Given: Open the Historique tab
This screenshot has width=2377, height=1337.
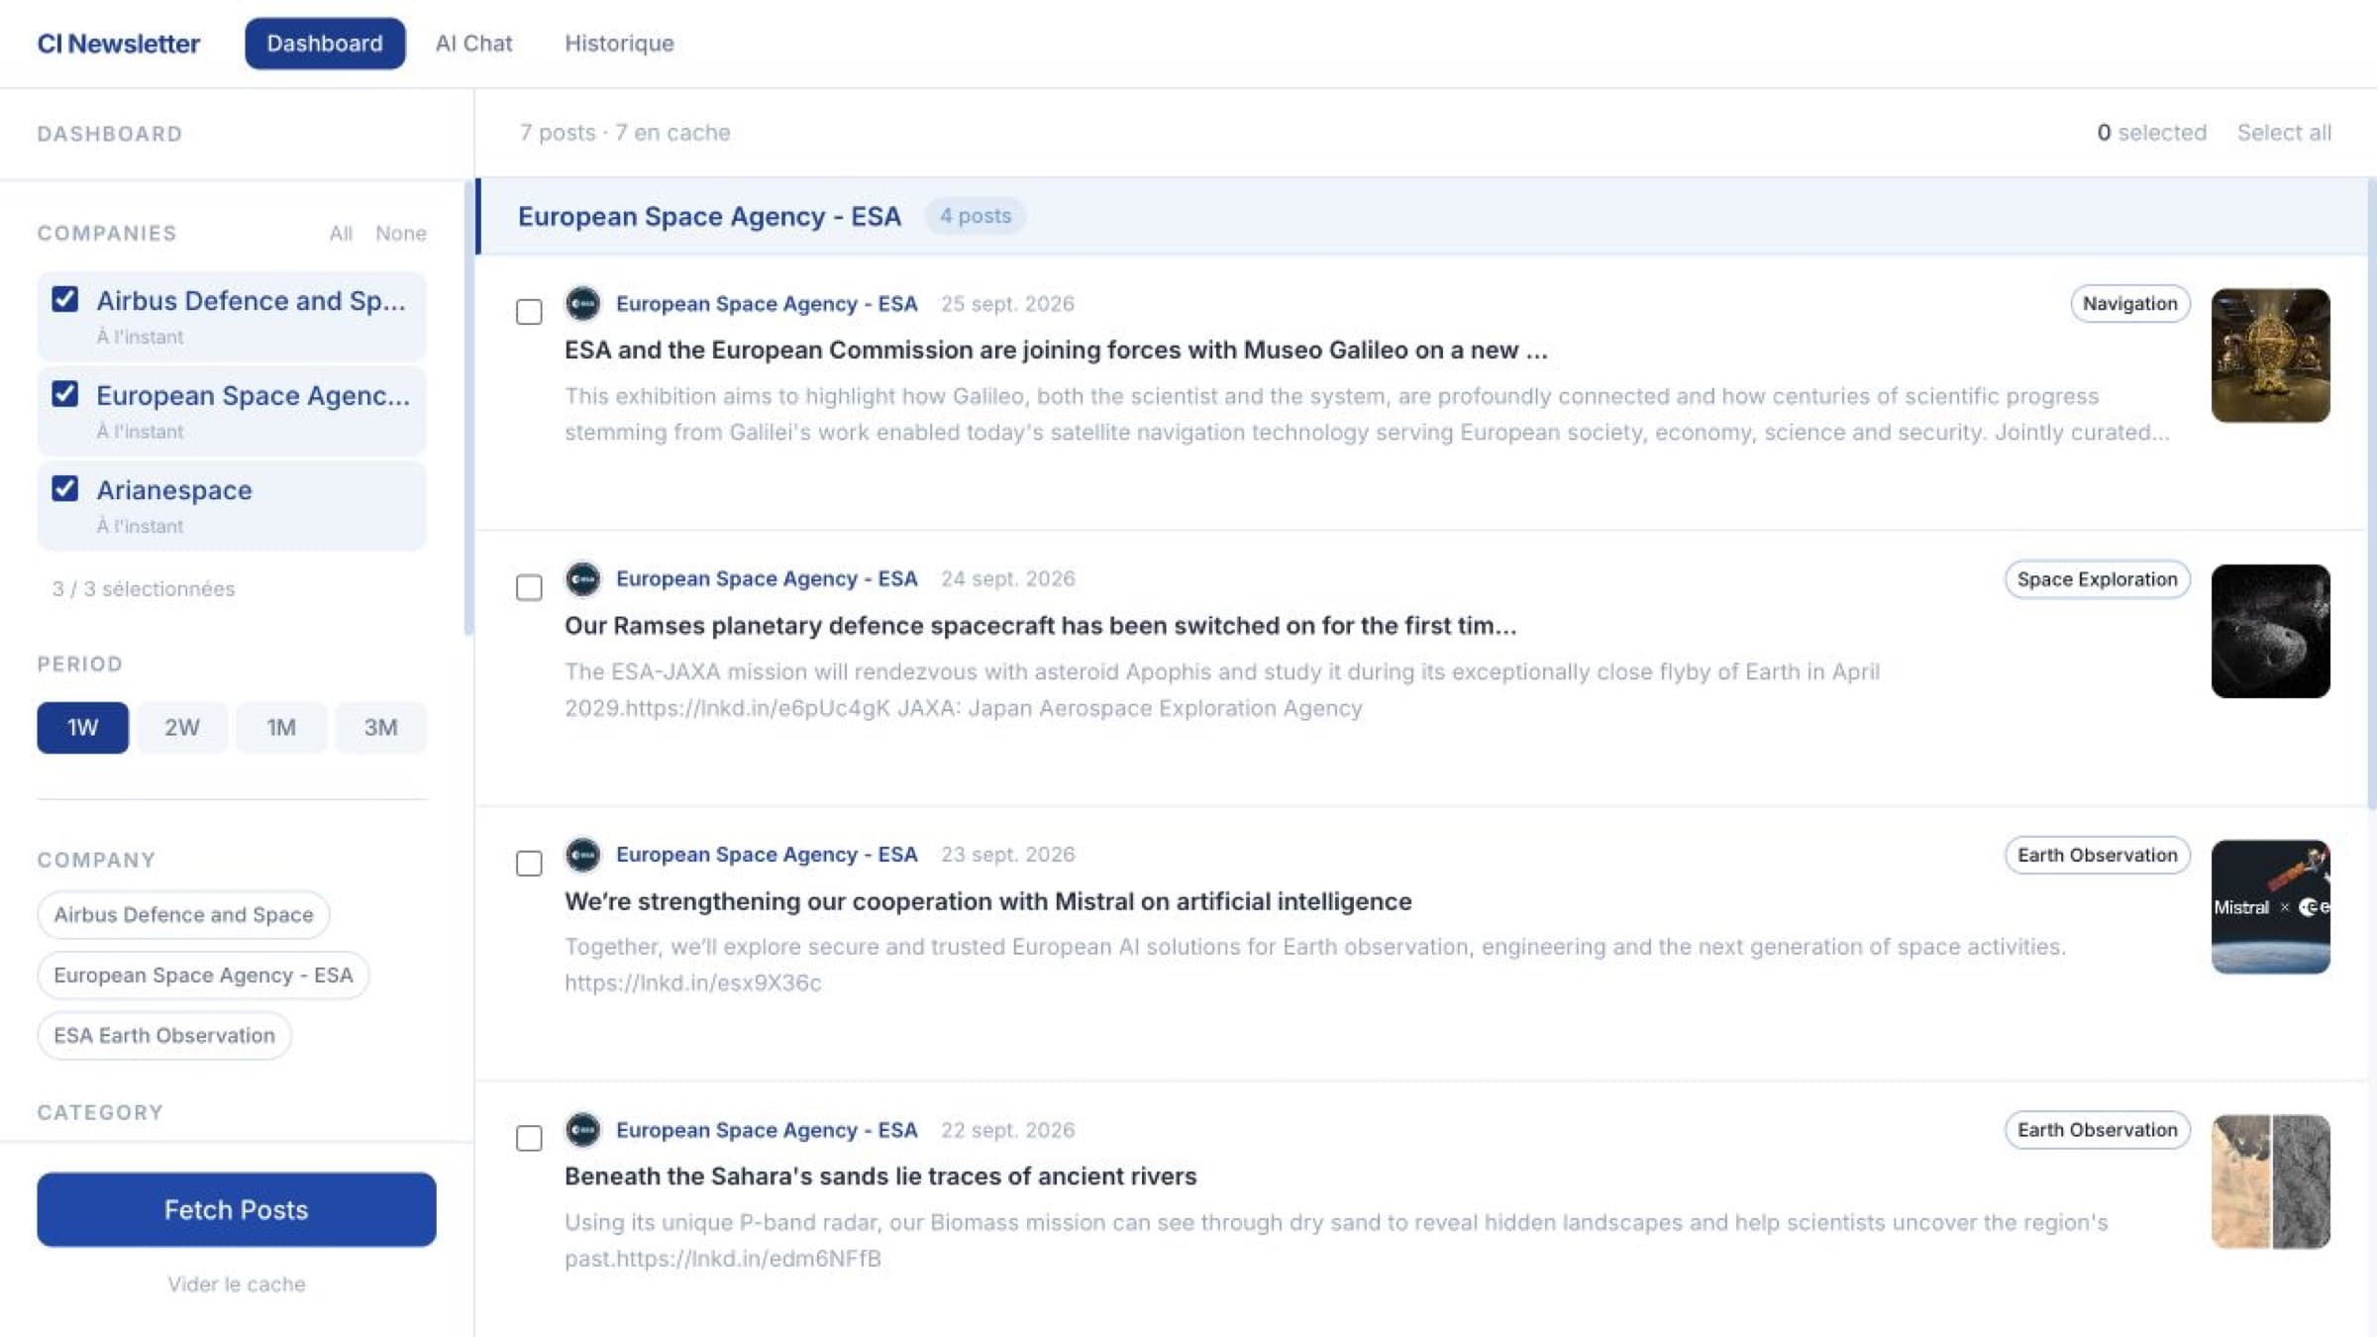Looking at the screenshot, I should coord(619,44).
